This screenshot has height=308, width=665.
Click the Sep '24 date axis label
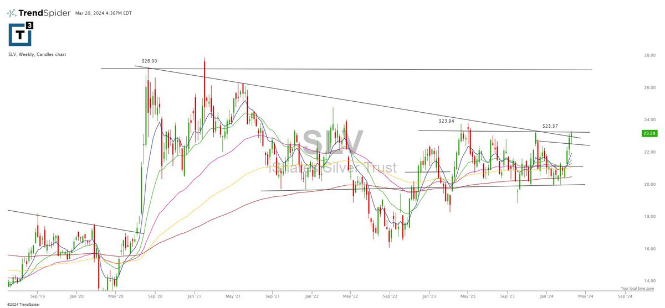tap(625, 296)
